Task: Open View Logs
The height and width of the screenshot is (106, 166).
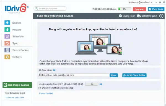Action: pos(156,9)
